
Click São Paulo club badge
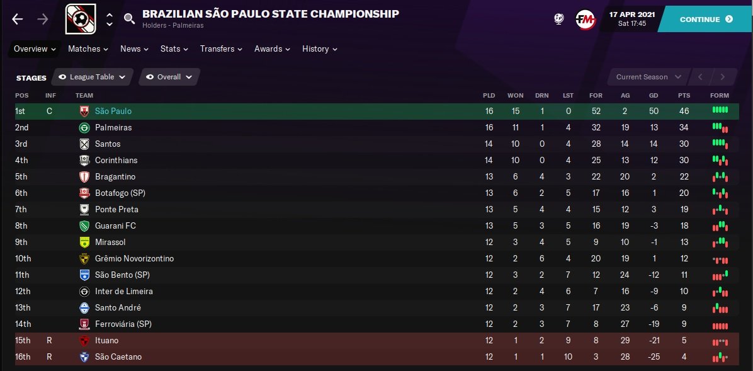pyautogui.click(x=84, y=111)
